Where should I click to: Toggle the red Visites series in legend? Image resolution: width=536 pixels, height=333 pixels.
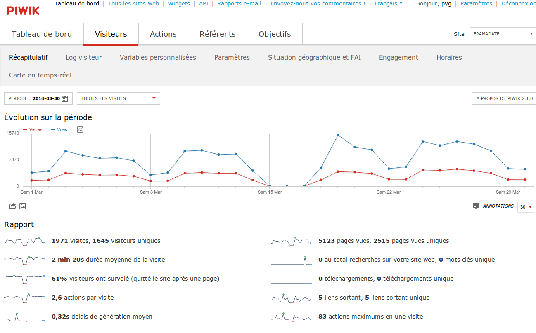(33, 129)
